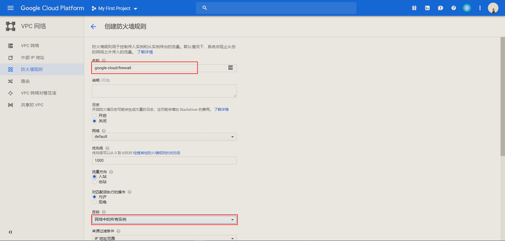Go to 外部 IP 地址 sidebar item
The width and height of the screenshot is (505, 241).
(42, 58)
